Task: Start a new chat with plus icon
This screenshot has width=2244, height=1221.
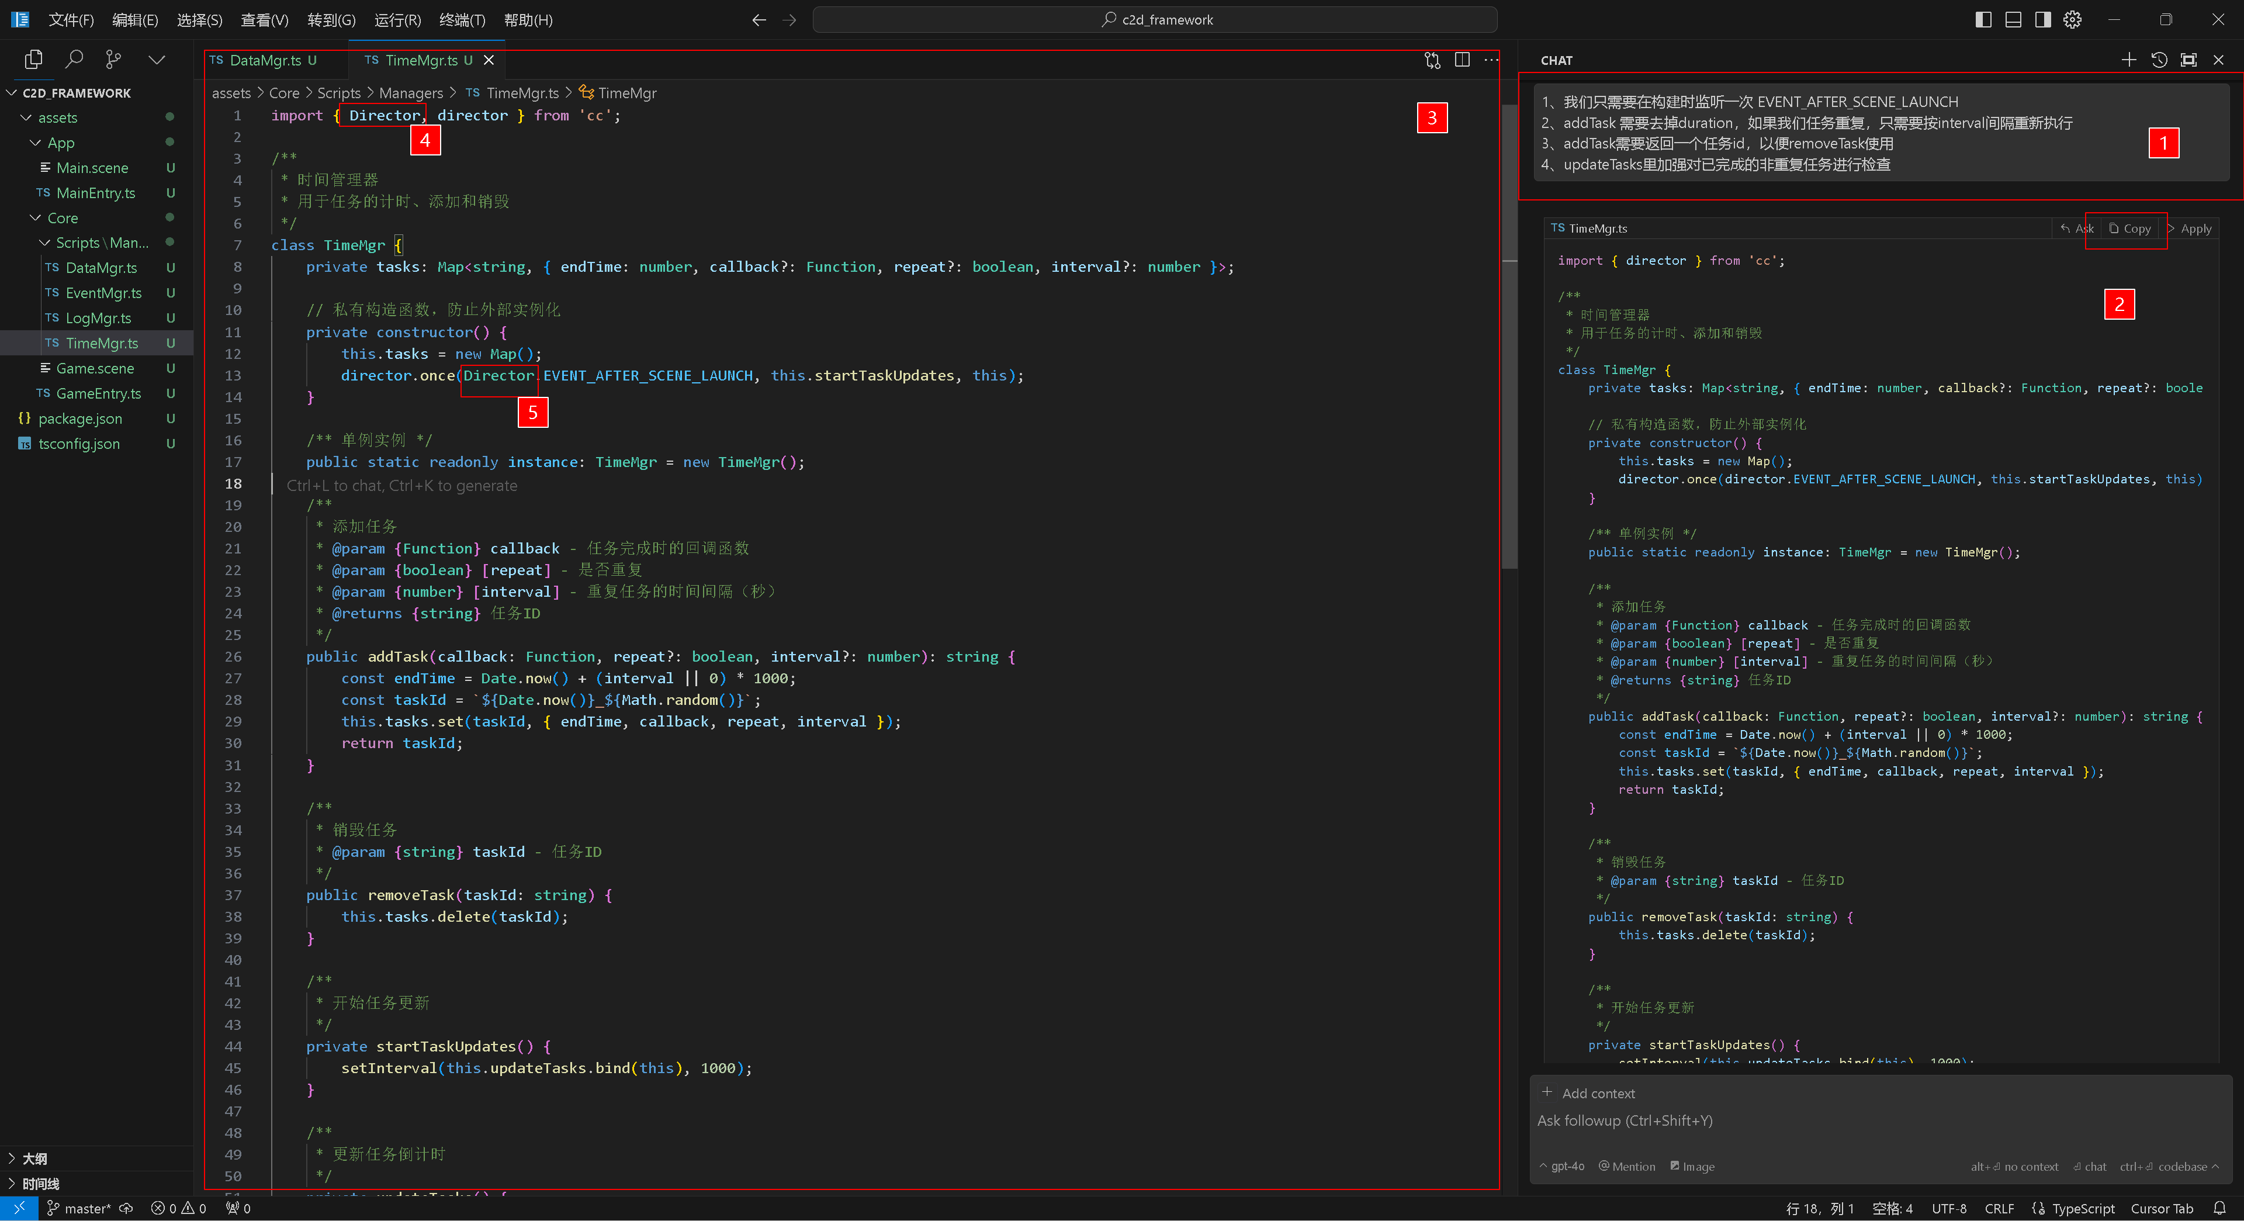Action: pos(2128,59)
